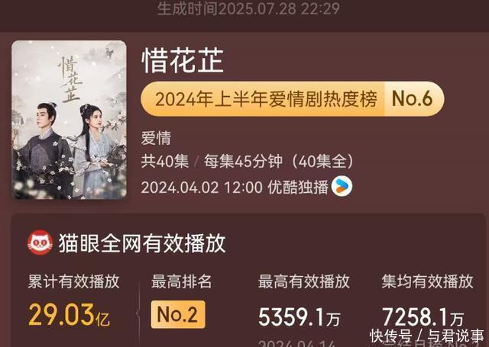Screen dimensions: 489x347
Task: Click the 累计有效播放 label
Action: tap(73, 281)
